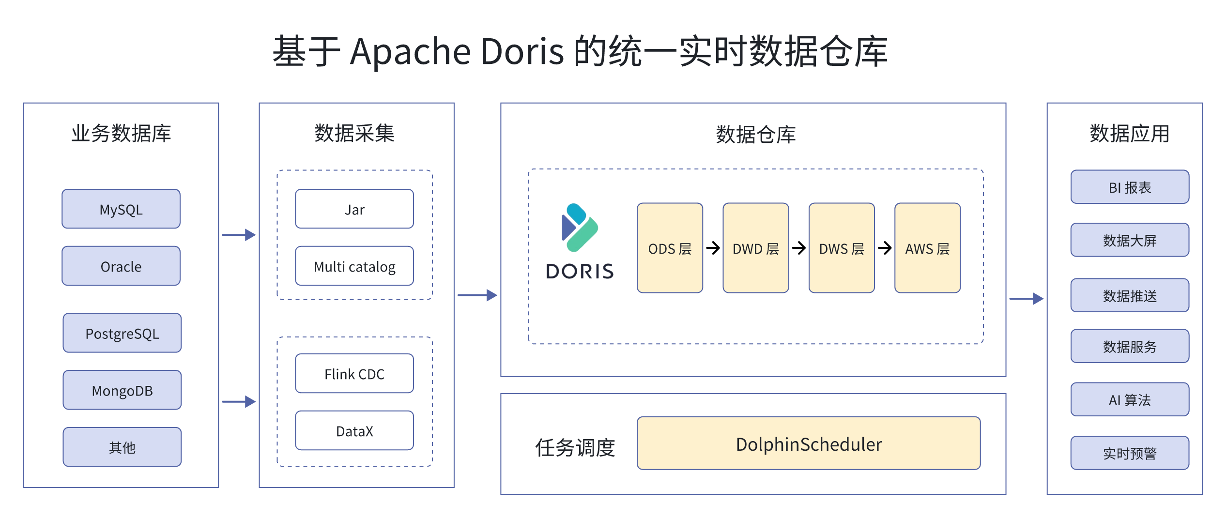Select the 数据仓库 section heading
Image resolution: width=1227 pixels, height=519 pixels.
(755, 135)
